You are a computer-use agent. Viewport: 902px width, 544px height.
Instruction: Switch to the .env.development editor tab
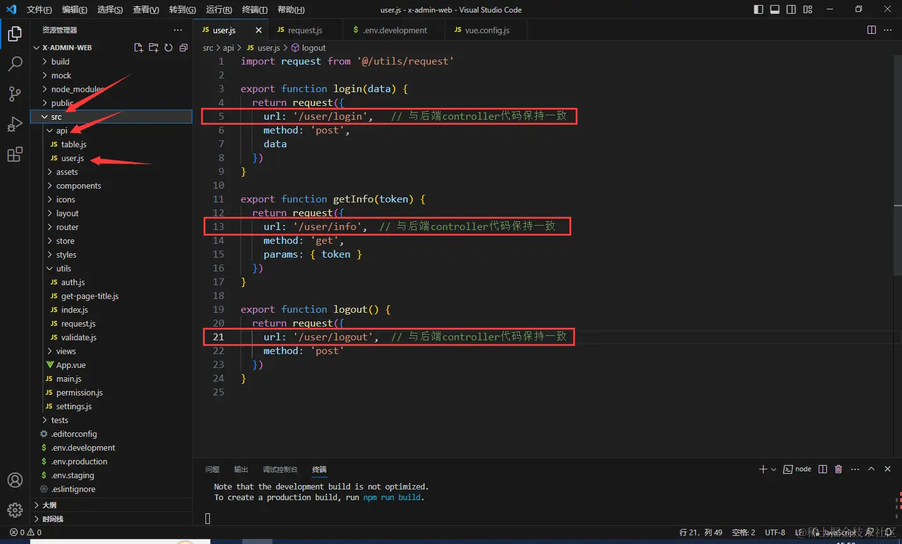[x=395, y=30]
